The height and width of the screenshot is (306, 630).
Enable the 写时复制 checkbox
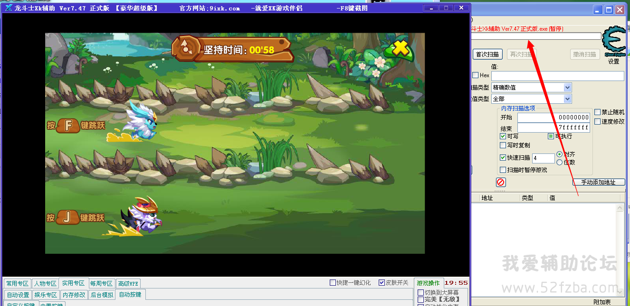click(503, 145)
